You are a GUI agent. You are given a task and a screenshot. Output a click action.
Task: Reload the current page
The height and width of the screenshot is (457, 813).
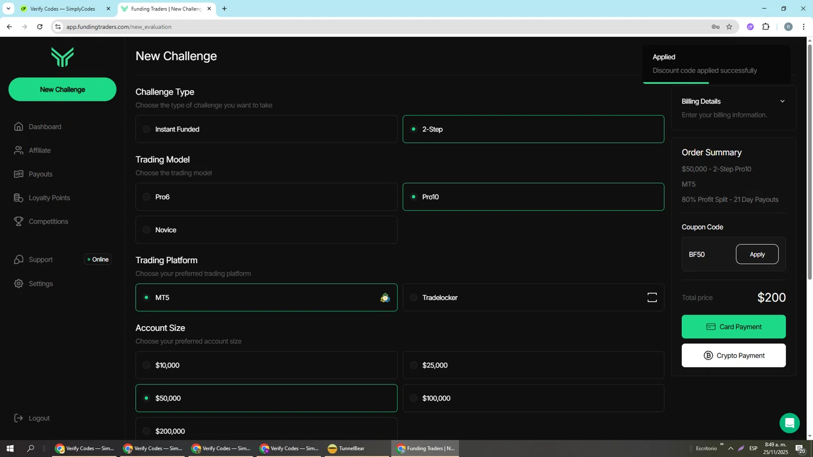coord(40,27)
